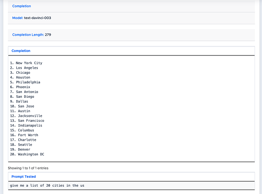
Task: Click the San Francisco list entry
Action: coord(27,121)
